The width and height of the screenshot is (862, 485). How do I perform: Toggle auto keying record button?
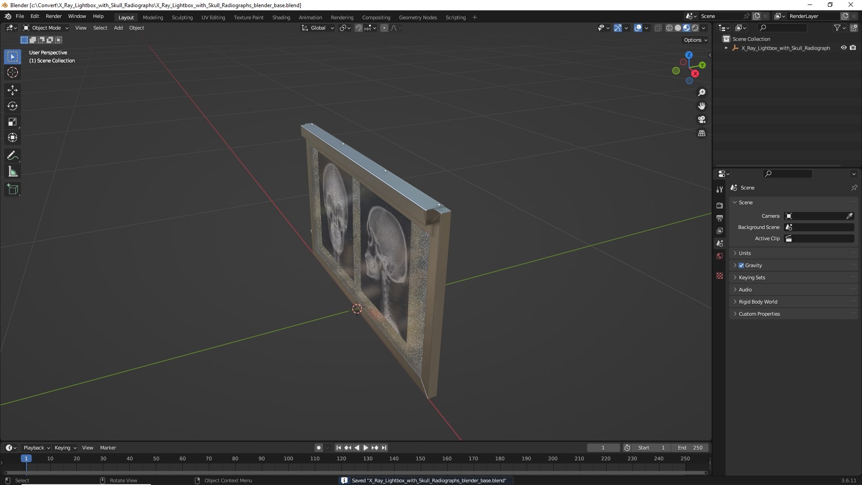coord(319,448)
